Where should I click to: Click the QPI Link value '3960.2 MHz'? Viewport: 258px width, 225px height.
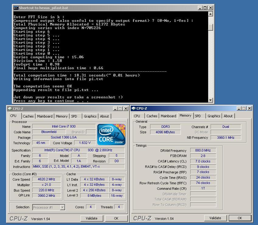tap(46, 196)
